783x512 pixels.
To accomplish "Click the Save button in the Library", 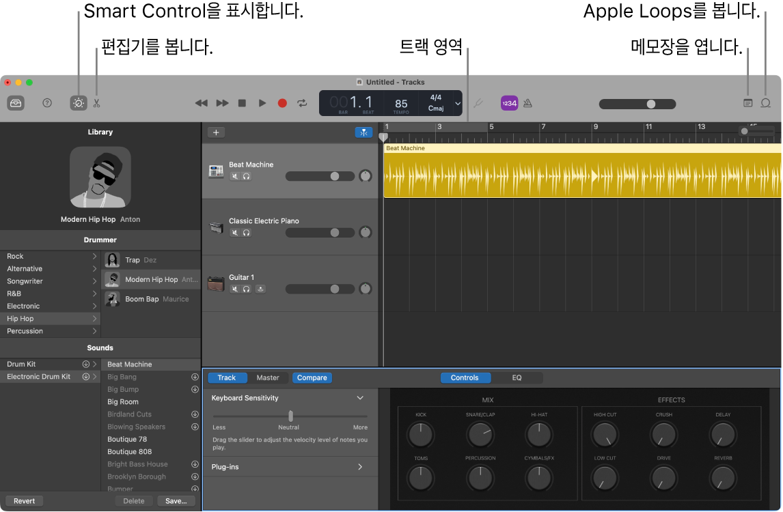I will coord(176,500).
